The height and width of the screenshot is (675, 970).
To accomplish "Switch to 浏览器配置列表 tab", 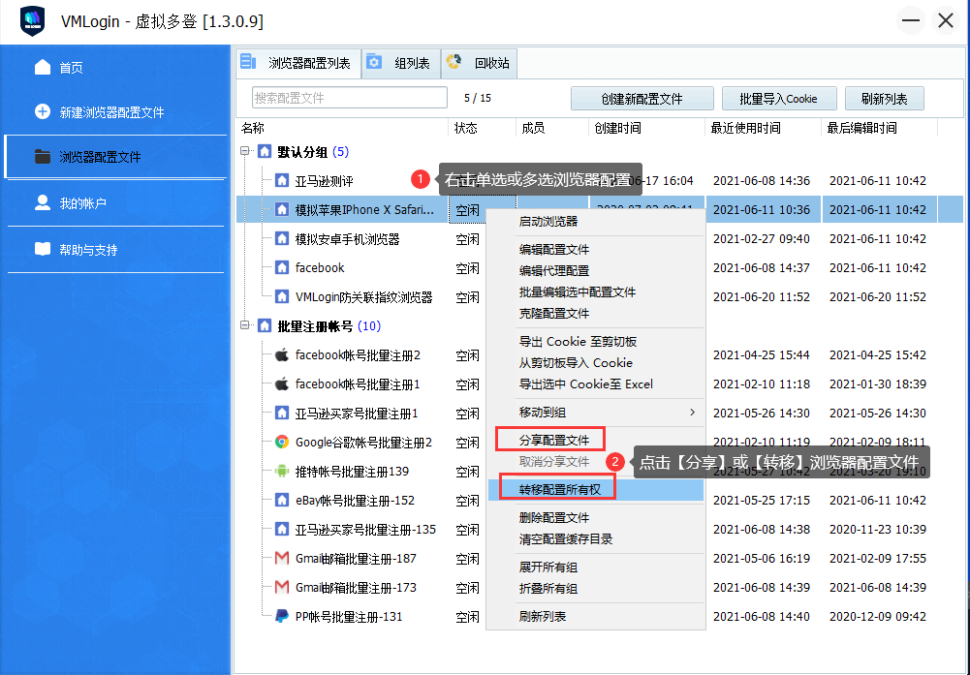I will [298, 63].
